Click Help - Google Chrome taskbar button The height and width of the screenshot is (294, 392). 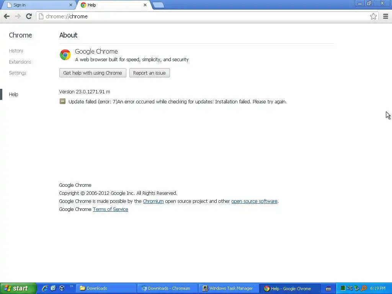tap(290, 289)
